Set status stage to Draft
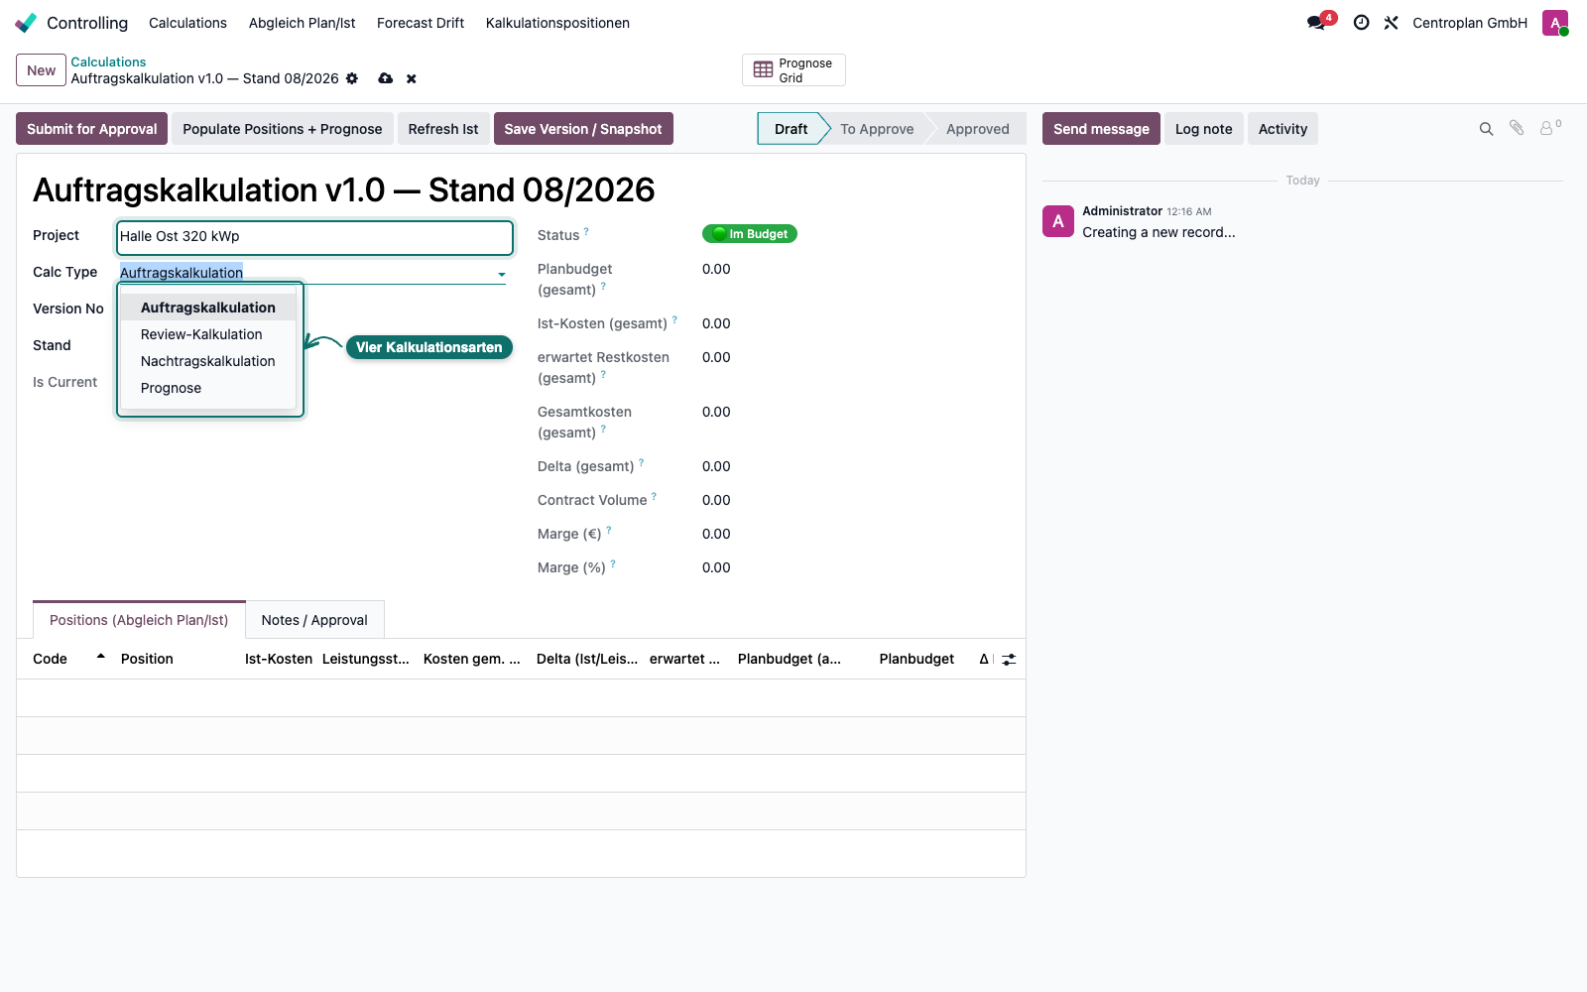This screenshot has height=992, width=1587. pyautogui.click(x=791, y=129)
